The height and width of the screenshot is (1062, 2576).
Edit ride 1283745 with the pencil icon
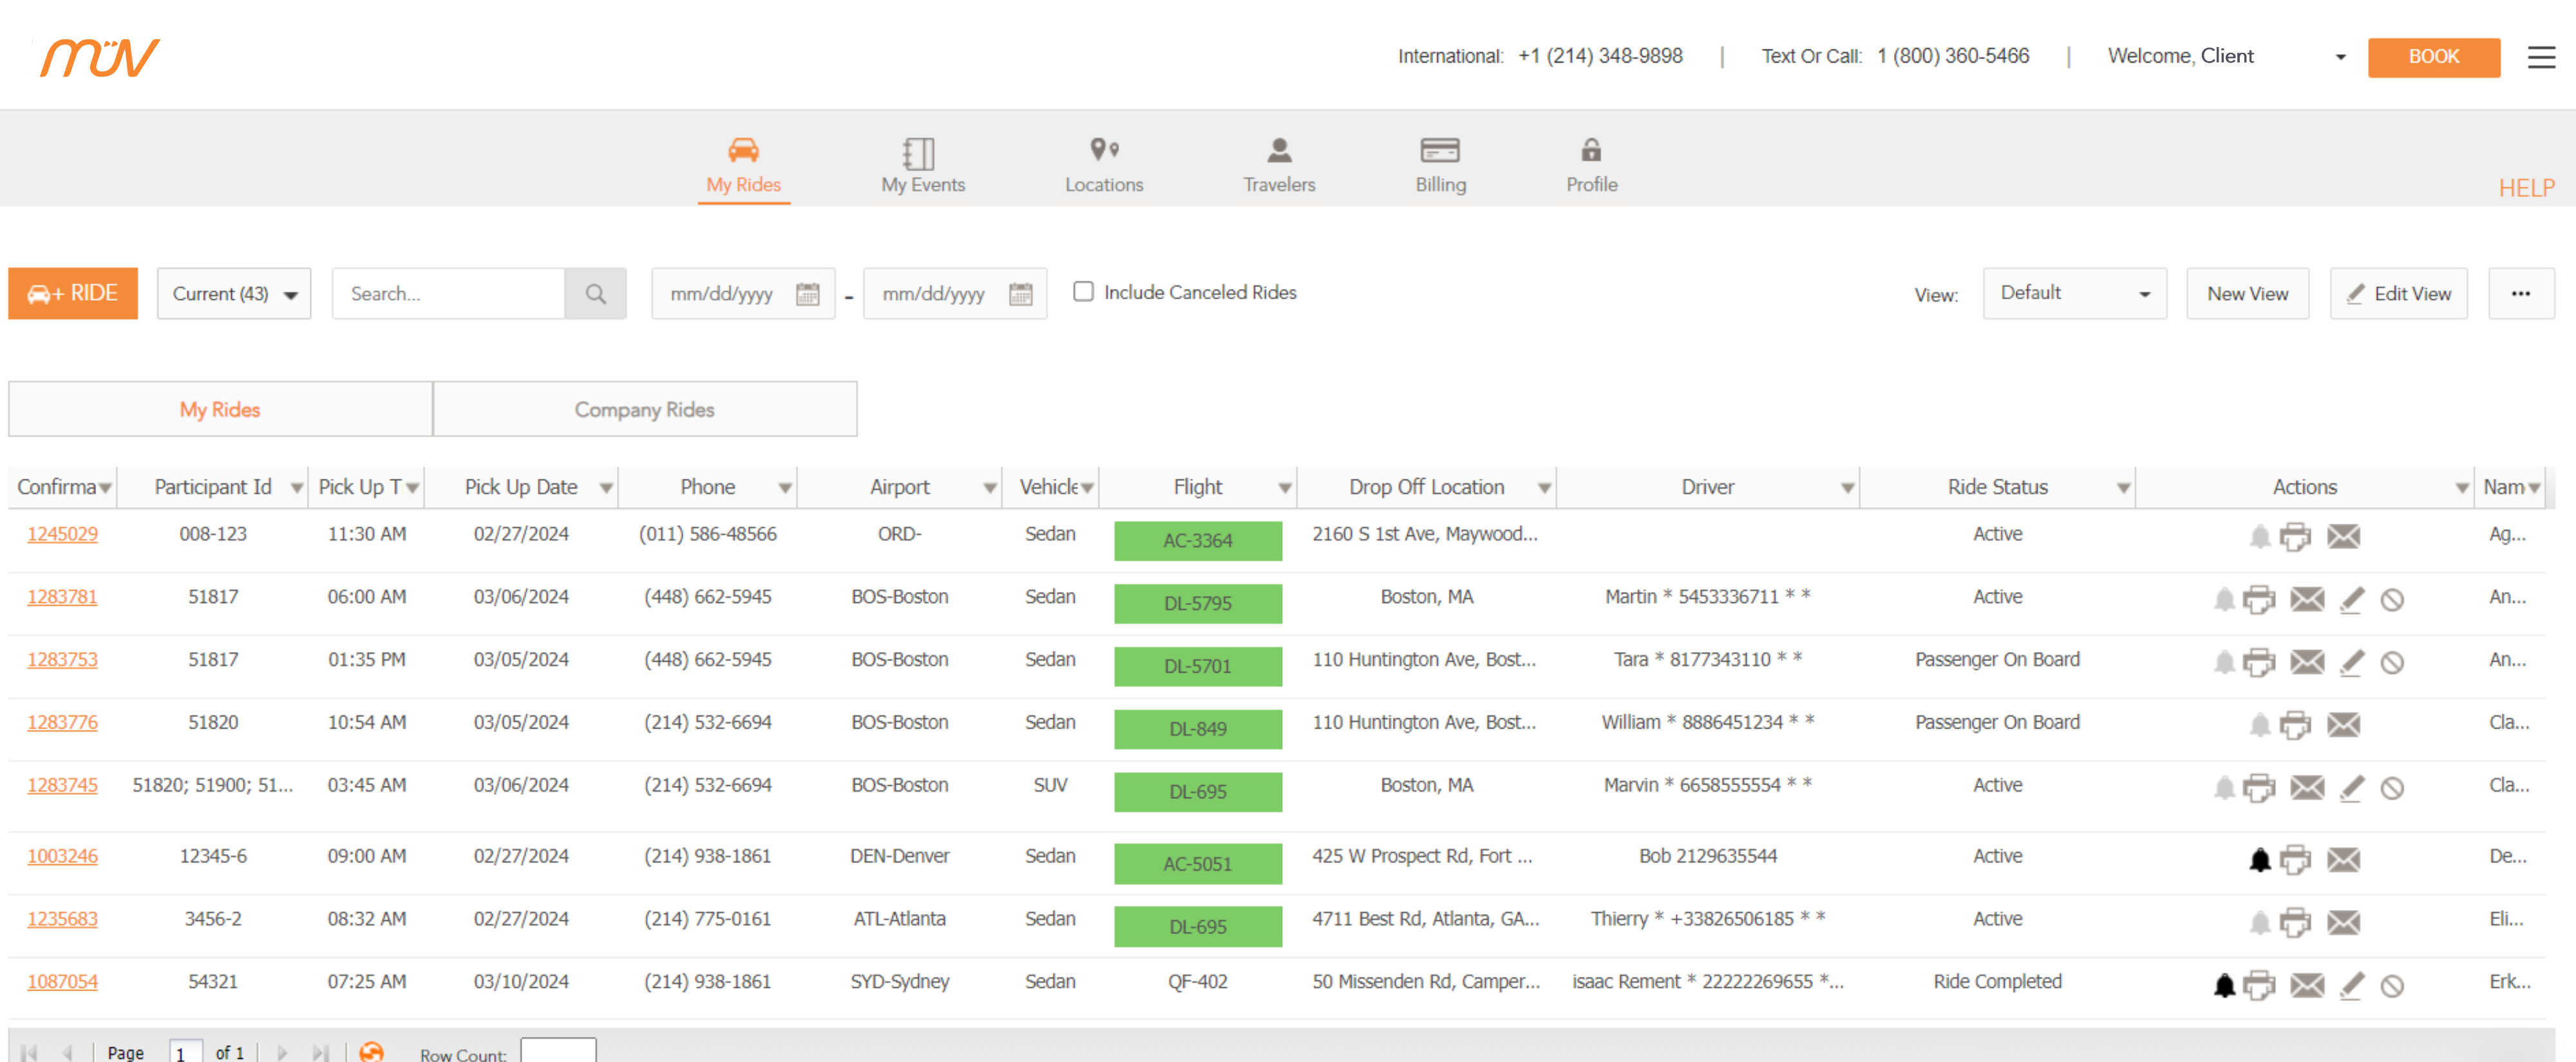click(2352, 788)
